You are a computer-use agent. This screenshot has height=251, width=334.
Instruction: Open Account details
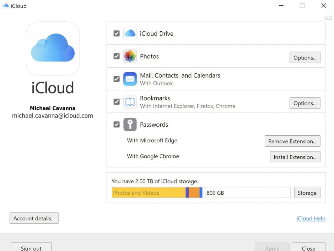pyautogui.click(x=34, y=218)
